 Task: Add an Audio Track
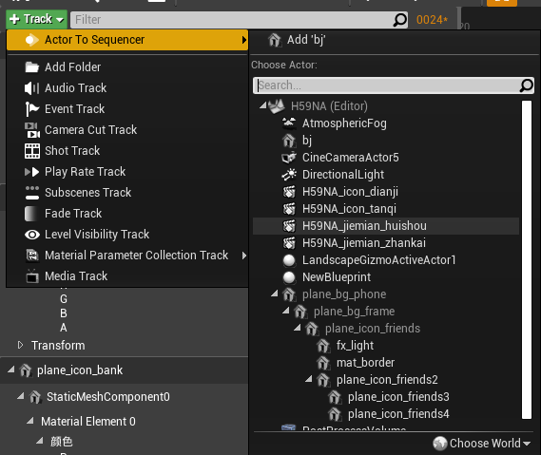click(127, 88)
